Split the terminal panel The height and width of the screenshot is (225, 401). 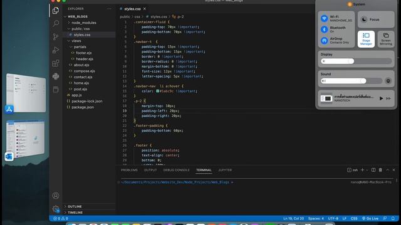pos(373,170)
